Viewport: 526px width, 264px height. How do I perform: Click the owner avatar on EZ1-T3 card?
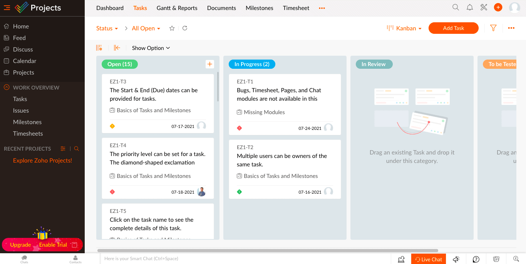click(201, 126)
